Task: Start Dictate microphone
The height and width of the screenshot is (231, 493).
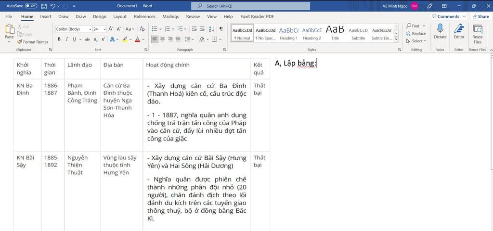Action: 440,31
